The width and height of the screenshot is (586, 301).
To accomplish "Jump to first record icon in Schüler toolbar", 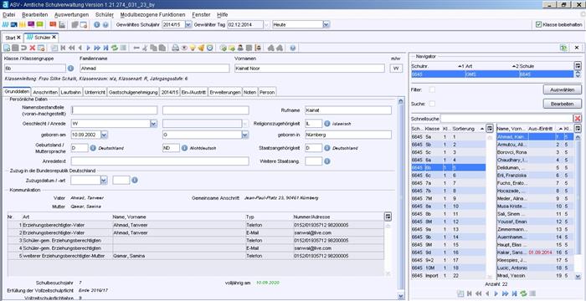I will pyautogui.click(x=63, y=48).
